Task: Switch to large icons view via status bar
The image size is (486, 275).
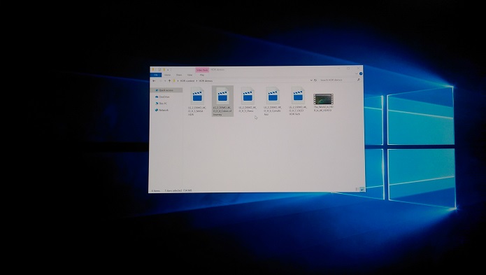Action: pyautogui.click(x=362, y=189)
